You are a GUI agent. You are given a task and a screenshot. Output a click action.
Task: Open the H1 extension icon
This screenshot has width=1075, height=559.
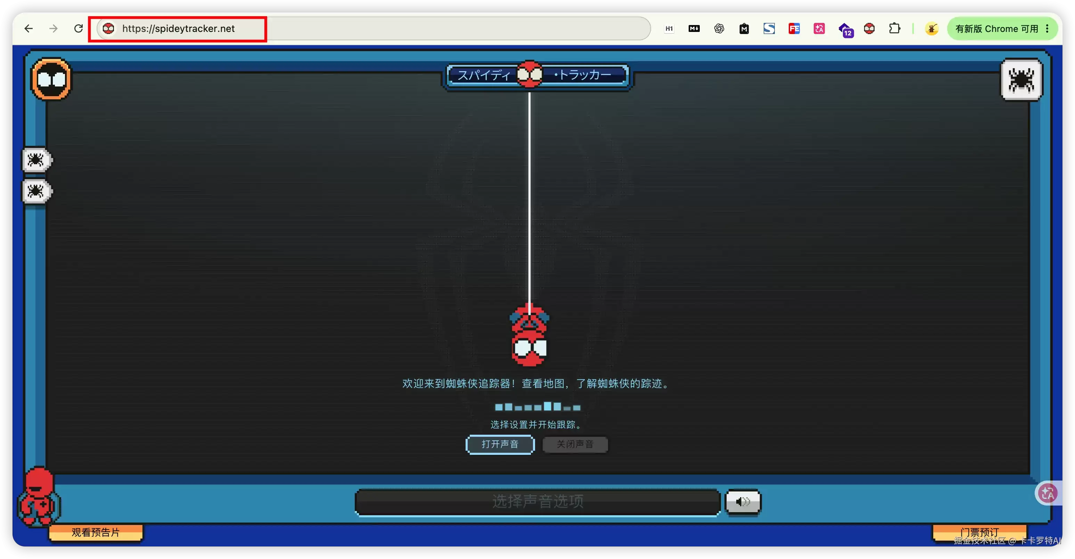[x=669, y=28]
